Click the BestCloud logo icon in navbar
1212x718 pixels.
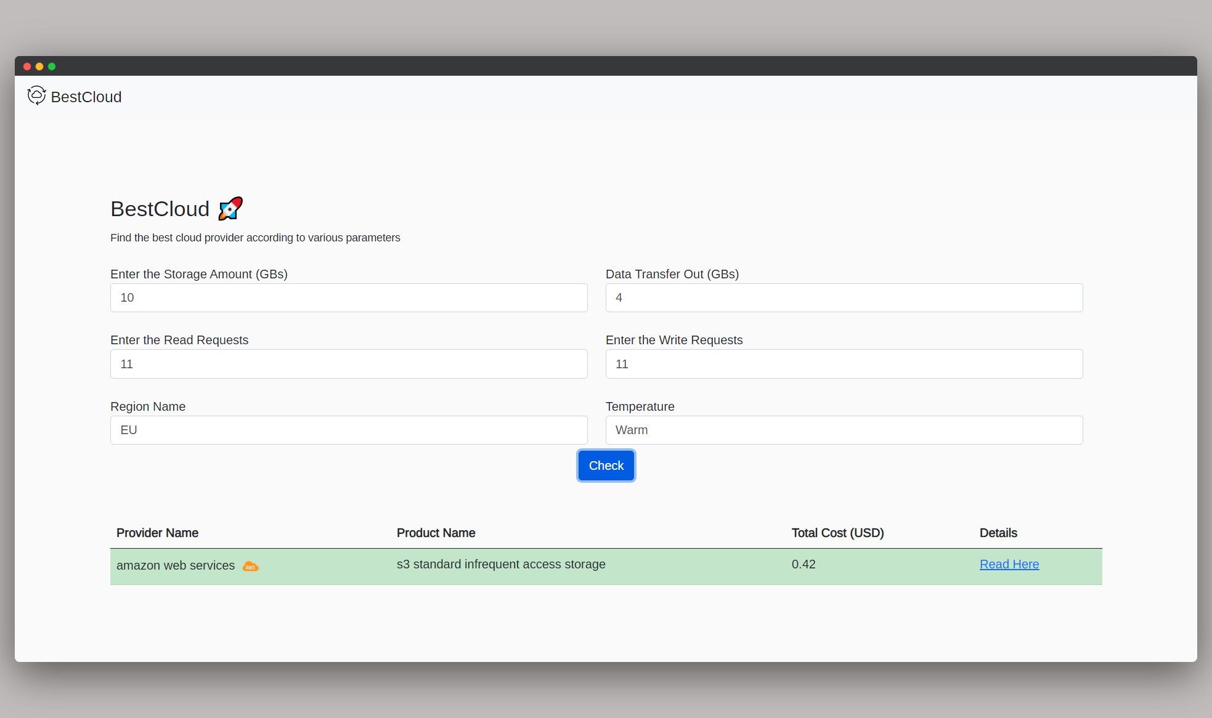click(x=36, y=95)
